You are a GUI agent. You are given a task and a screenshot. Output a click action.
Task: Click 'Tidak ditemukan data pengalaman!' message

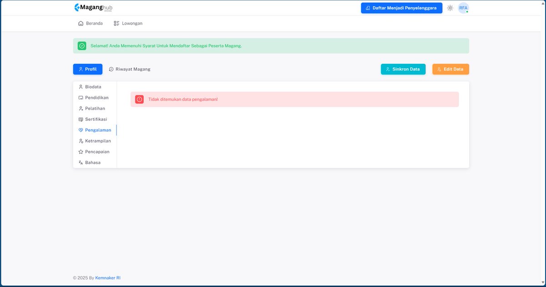pos(183,99)
